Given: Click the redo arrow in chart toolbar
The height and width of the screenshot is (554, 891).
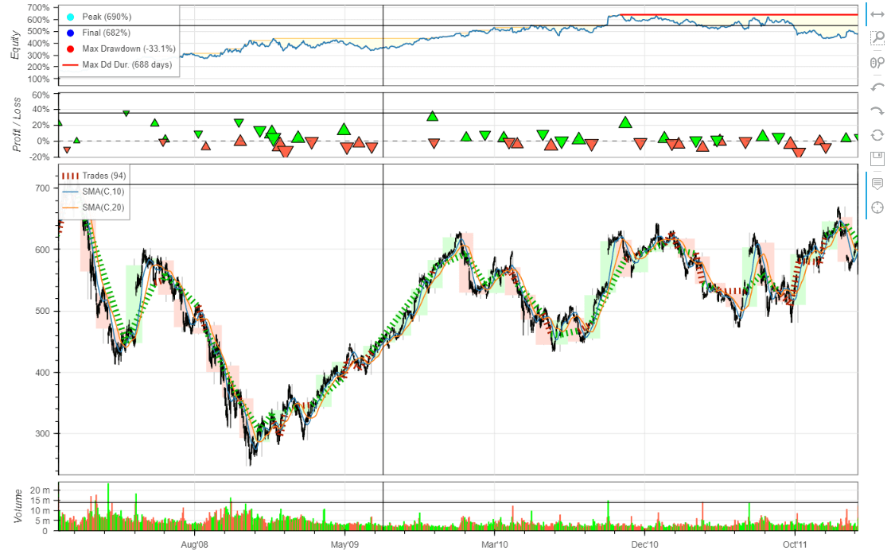Looking at the screenshot, I should click(x=877, y=110).
